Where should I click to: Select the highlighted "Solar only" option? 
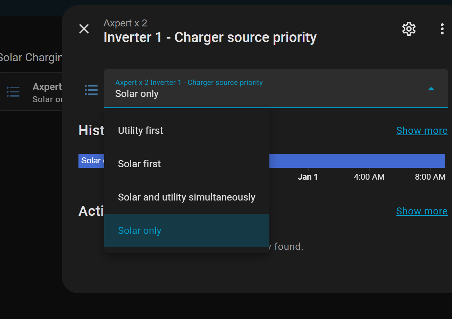click(140, 231)
